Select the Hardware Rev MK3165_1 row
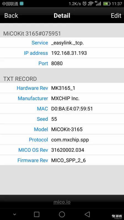The height and width of the screenshot is (220, 124). coord(62,88)
